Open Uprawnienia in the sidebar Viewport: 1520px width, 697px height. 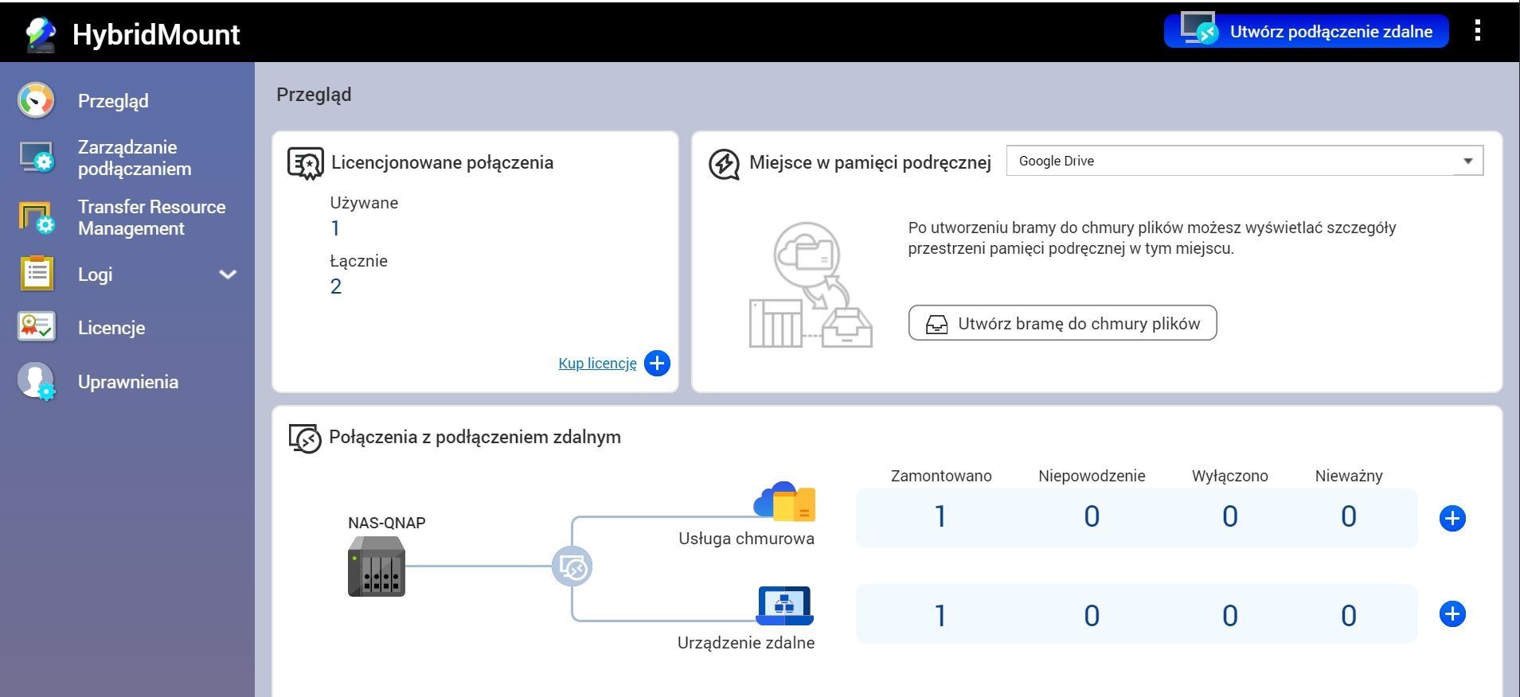click(x=128, y=382)
